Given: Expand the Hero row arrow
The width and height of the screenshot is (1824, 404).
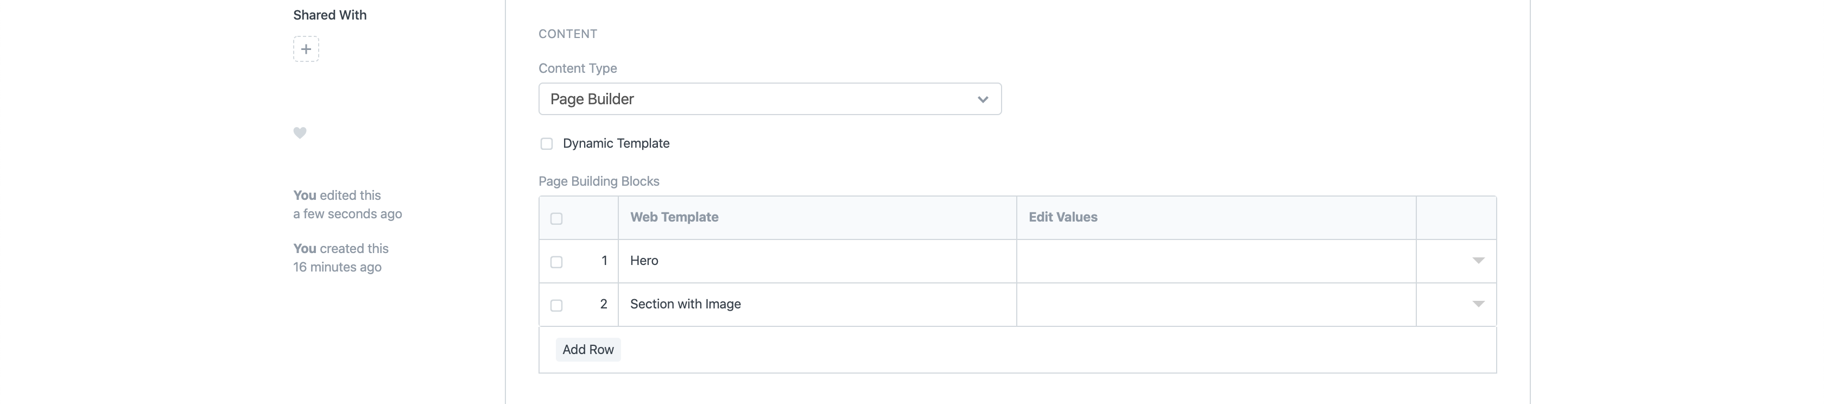Looking at the screenshot, I should coord(1478,261).
